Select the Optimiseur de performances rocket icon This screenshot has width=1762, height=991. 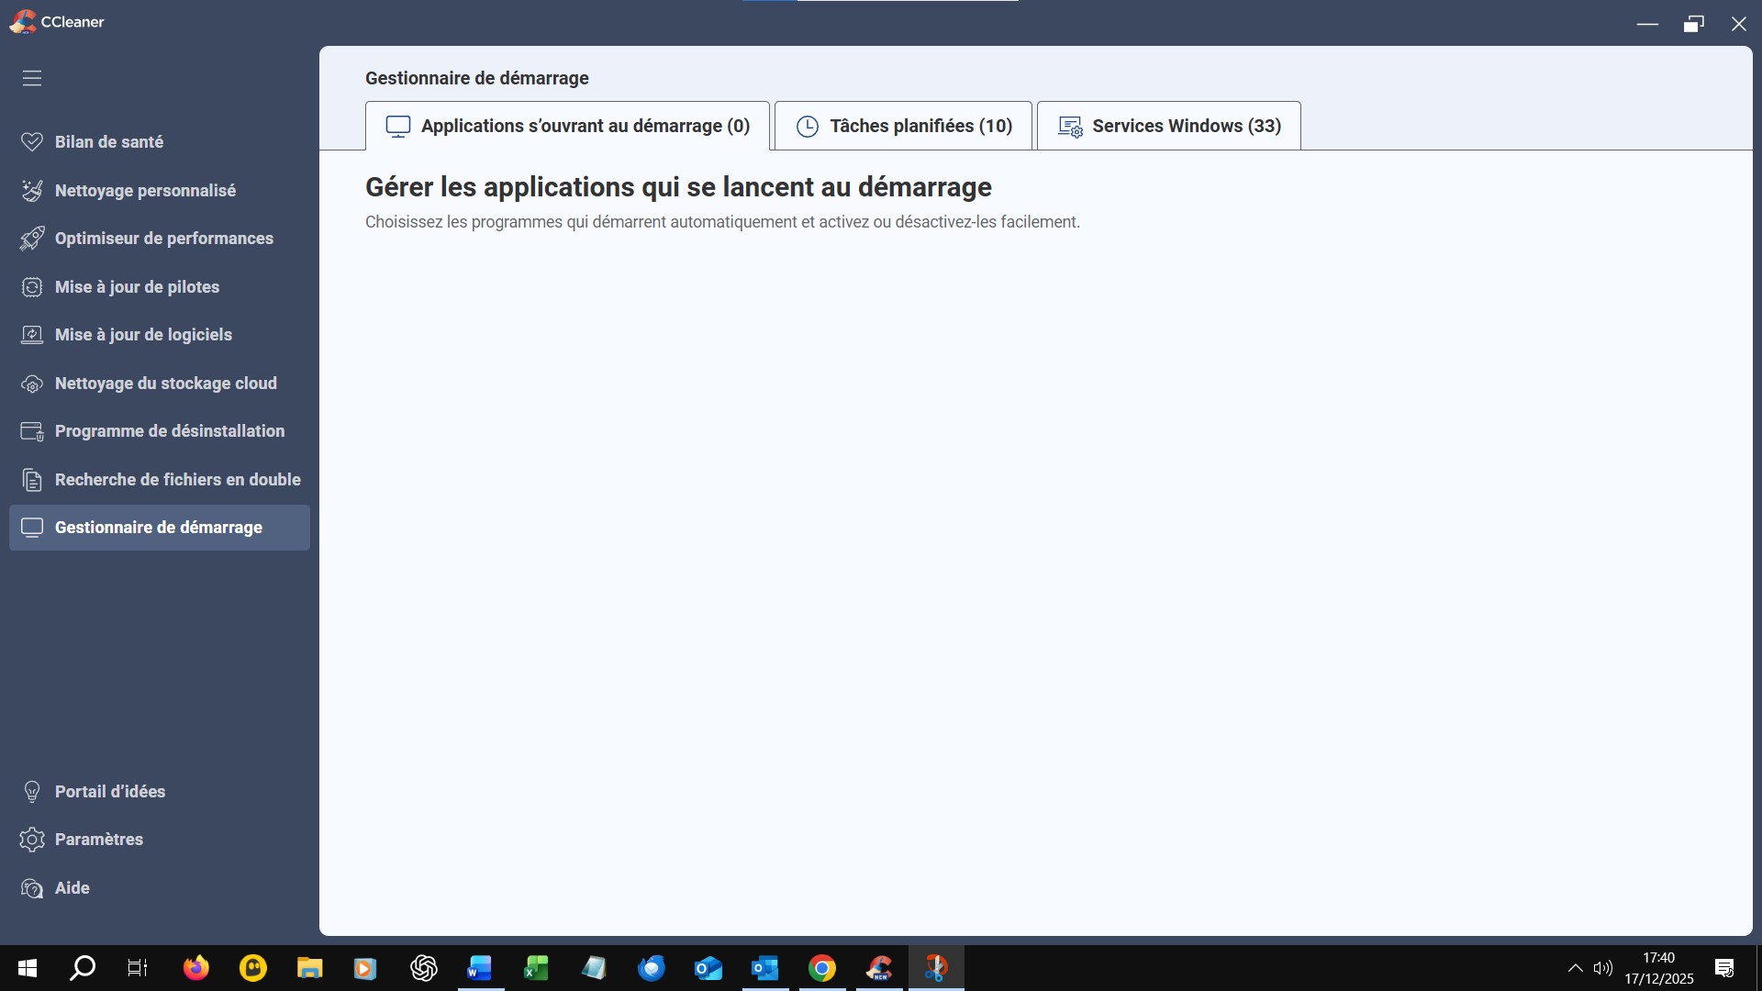[x=32, y=239]
